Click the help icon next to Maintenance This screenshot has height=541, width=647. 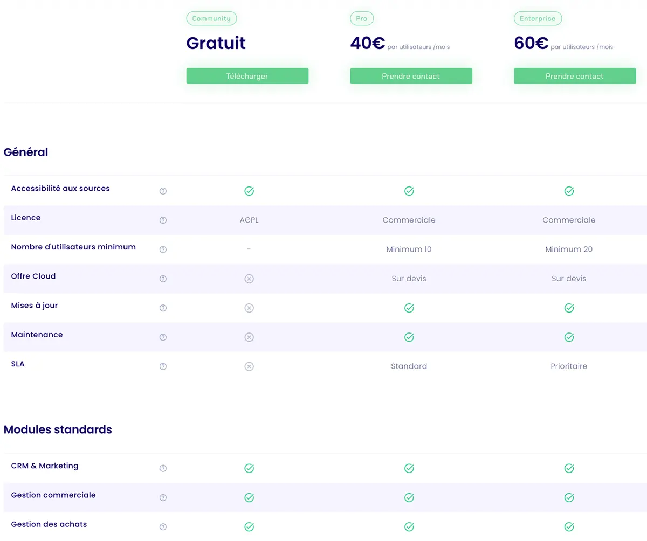163,337
